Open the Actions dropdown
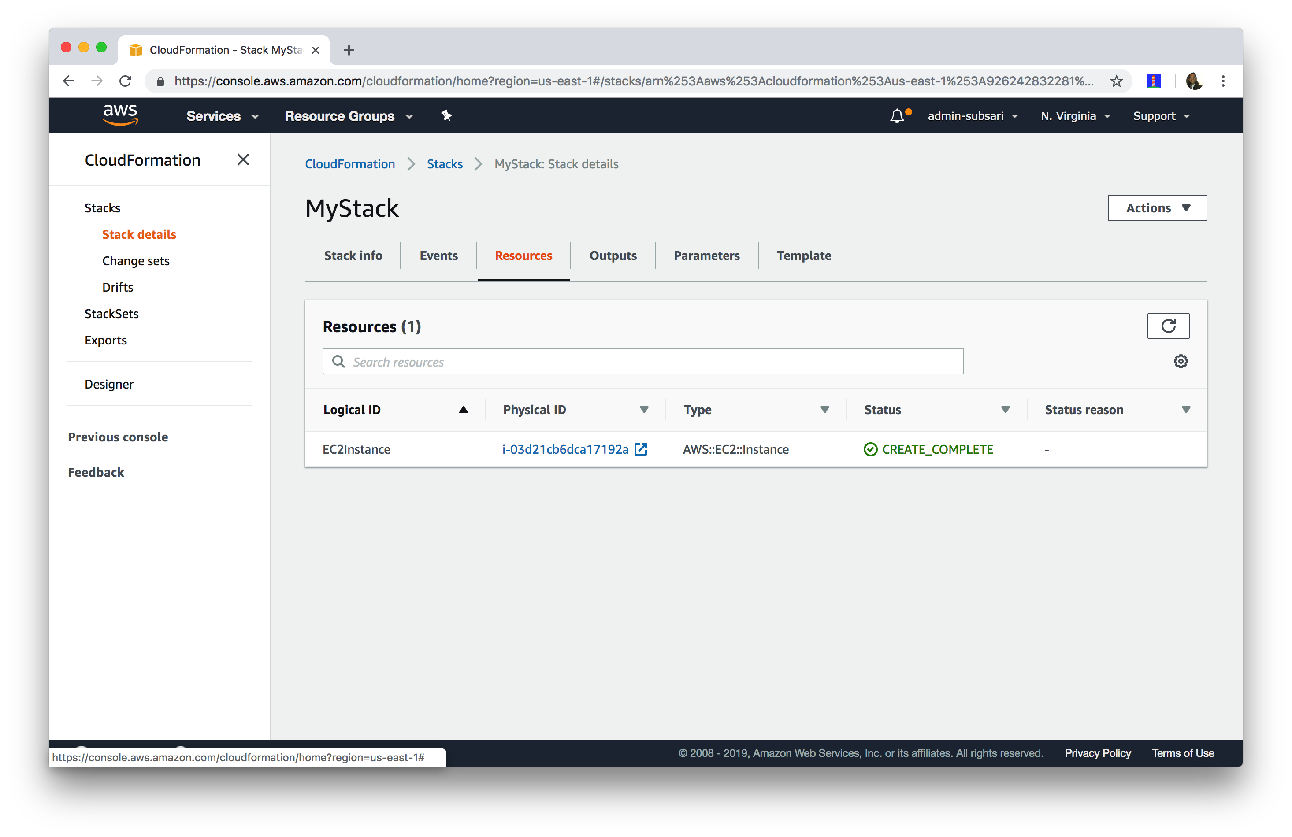Screen dimensions: 1292x837 point(1157,208)
